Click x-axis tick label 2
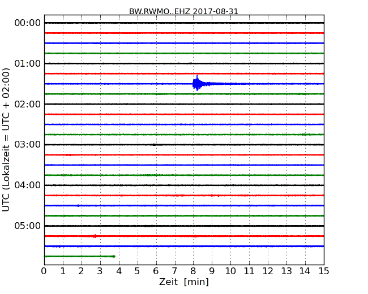The width and height of the screenshot is (368, 294). click(81, 271)
